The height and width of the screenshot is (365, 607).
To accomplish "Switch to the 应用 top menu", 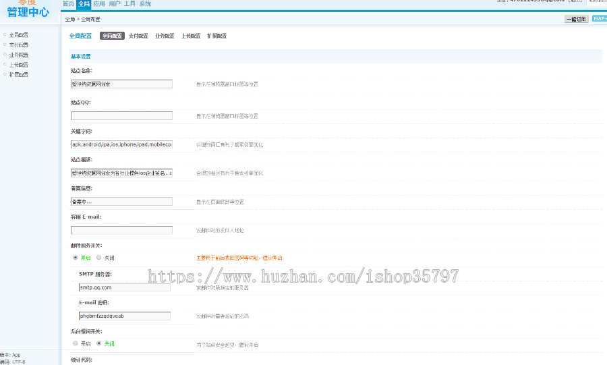I will (98, 4).
